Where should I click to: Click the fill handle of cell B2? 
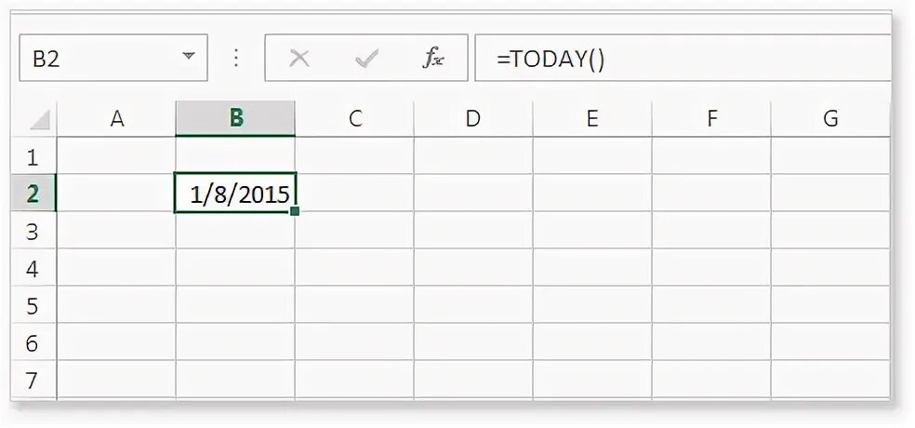[x=295, y=211]
